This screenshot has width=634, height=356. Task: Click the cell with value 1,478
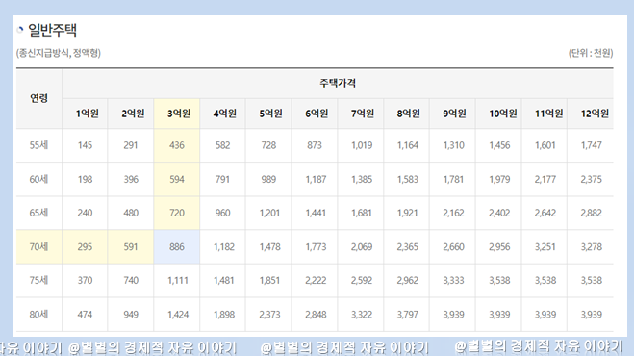tap(268, 246)
